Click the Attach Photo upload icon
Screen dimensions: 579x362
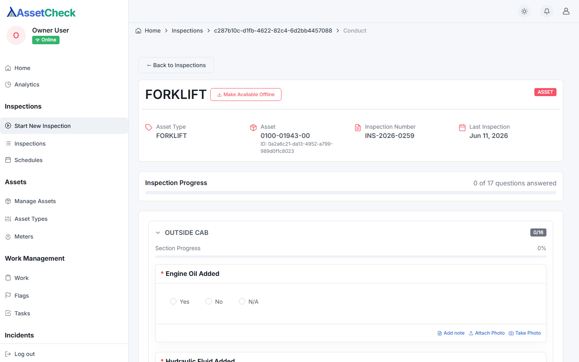(x=471, y=333)
